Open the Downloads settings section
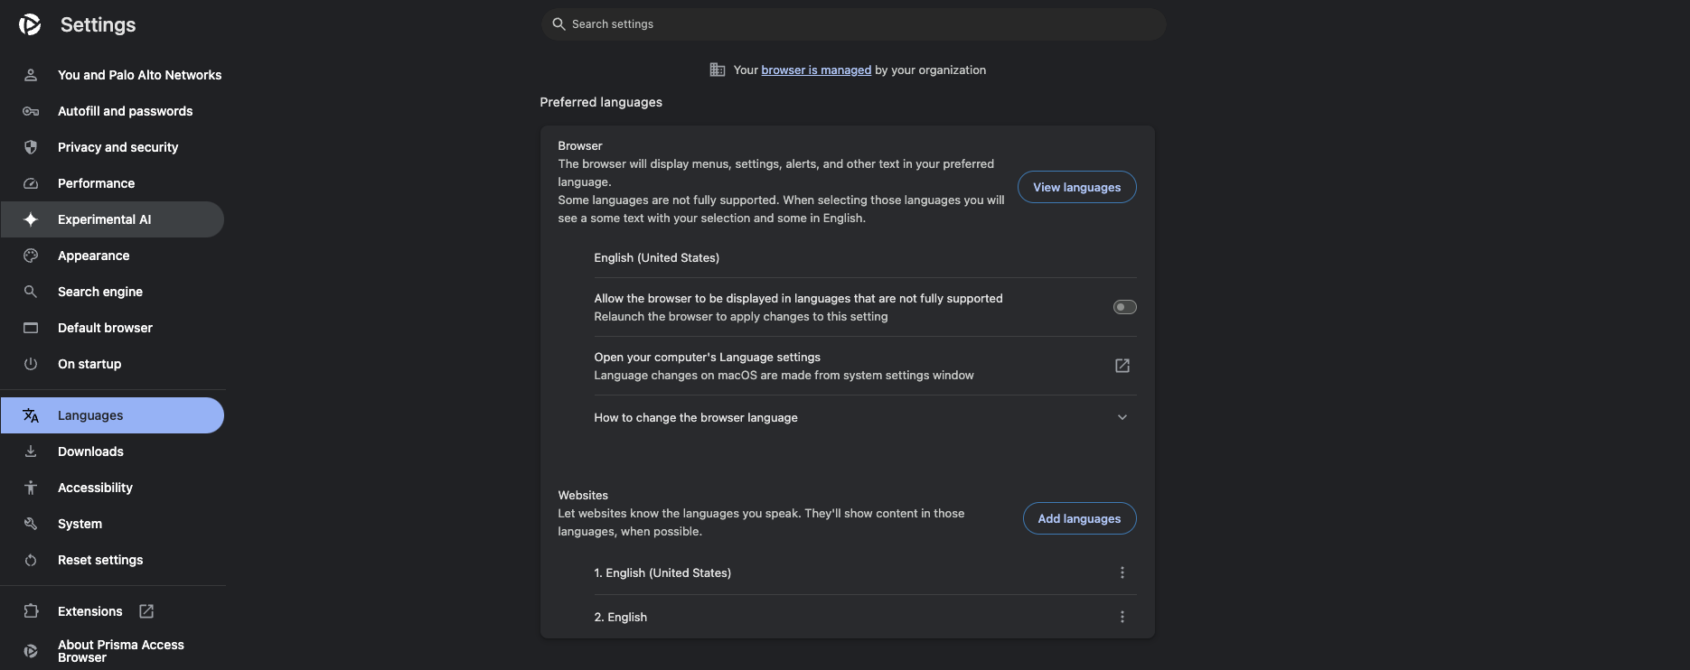 (x=90, y=451)
